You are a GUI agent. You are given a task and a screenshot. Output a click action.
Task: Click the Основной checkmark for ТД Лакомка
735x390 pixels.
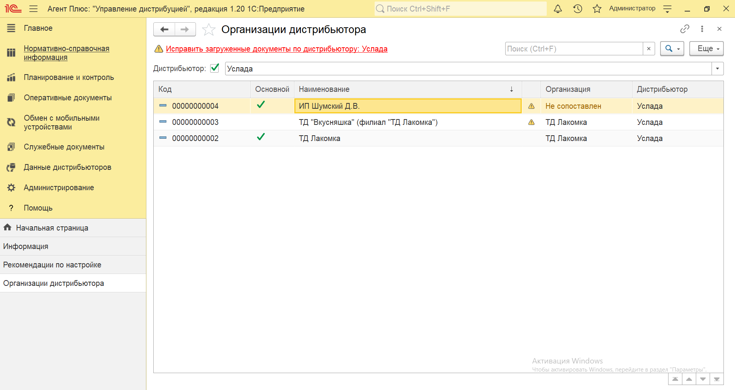[261, 137]
